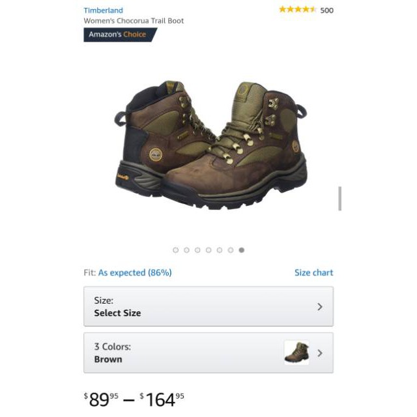Click the chevron arrow in the Size box
The width and height of the screenshot is (417, 417).
coord(320,307)
